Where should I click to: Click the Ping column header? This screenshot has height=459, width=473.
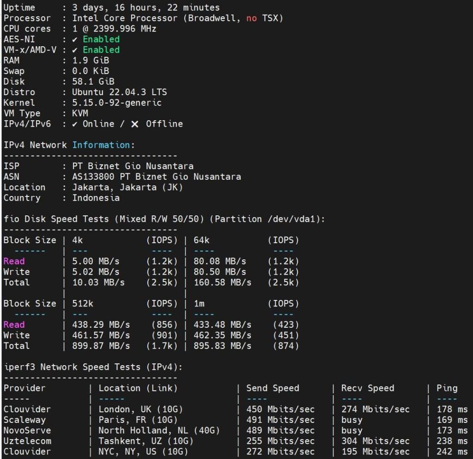[447, 388]
